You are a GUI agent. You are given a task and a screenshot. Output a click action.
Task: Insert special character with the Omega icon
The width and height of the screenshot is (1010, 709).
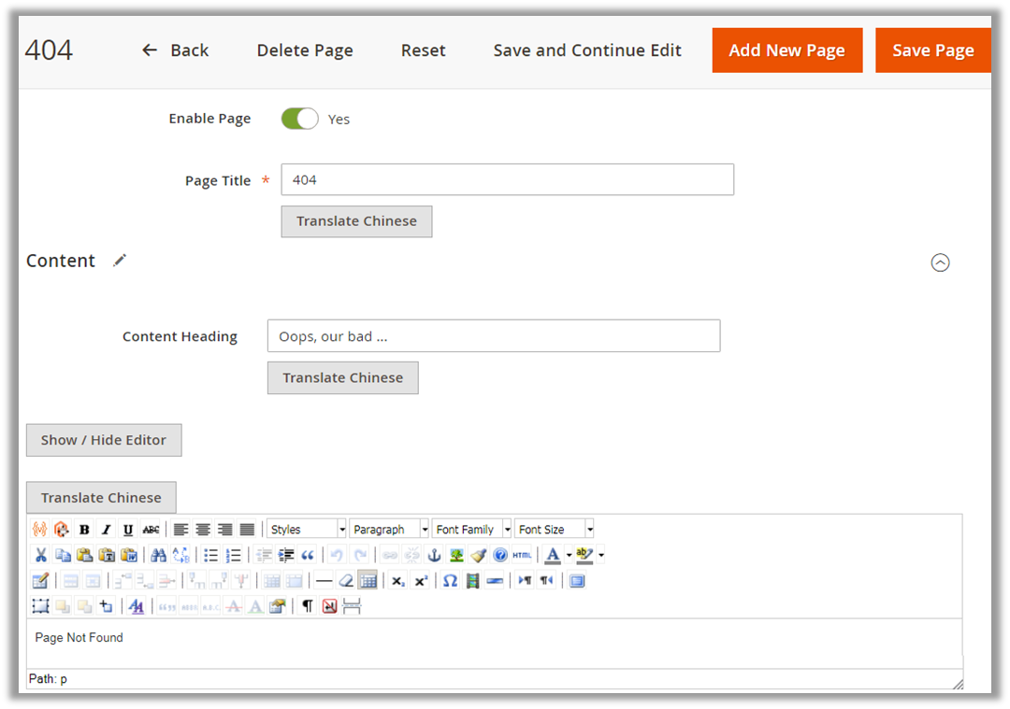pyautogui.click(x=450, y=580)
